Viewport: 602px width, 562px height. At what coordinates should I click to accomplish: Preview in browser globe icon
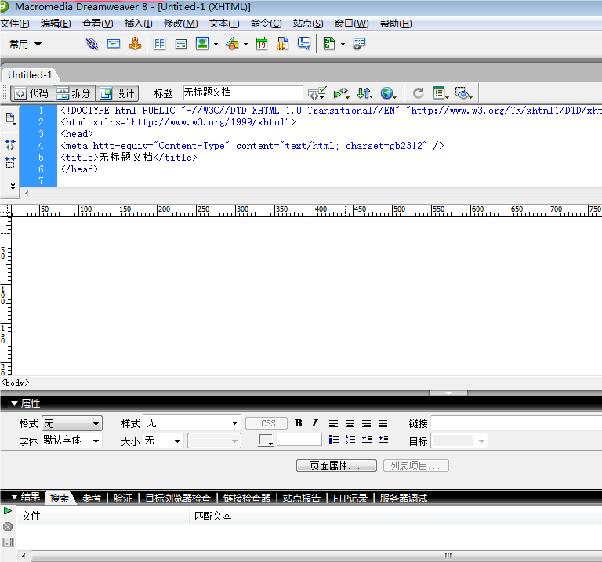[x=388, y=93]
